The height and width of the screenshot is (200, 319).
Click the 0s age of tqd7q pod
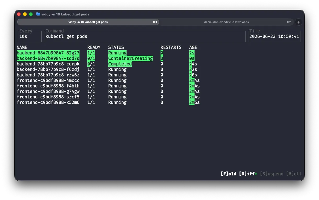[192, 58]
